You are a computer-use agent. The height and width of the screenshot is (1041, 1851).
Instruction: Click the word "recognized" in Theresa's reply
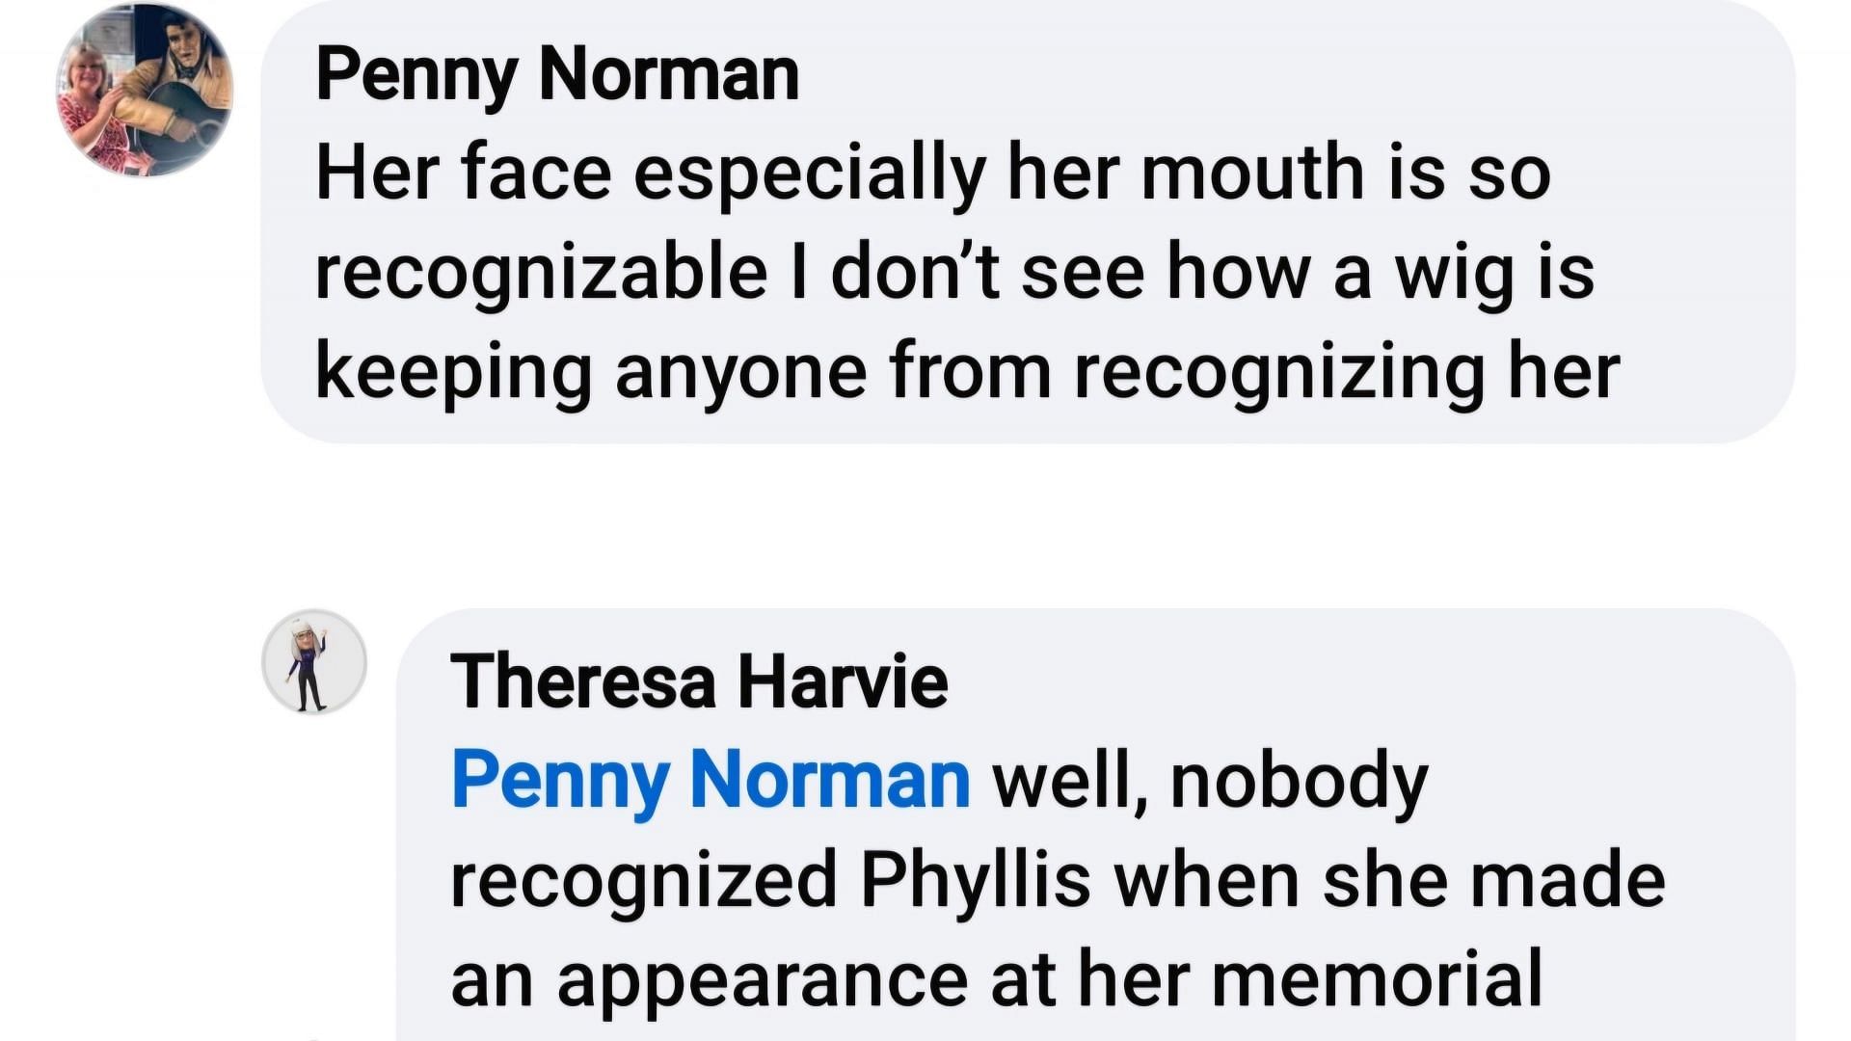[x=643, y=880]
